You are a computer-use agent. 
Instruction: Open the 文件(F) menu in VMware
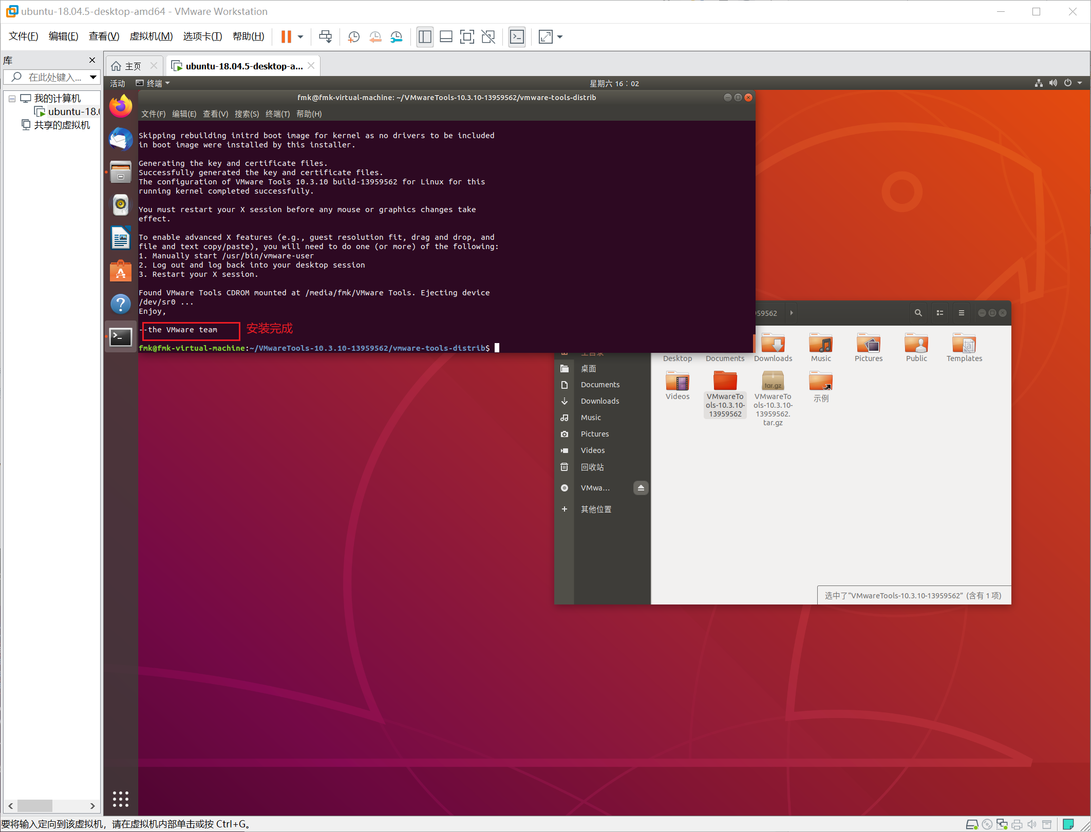tap(24, 36)
